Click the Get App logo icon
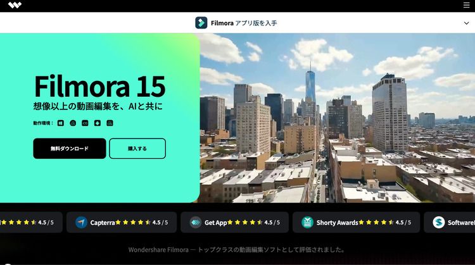This screenshot has height=265, width=475. pyautogui.click(x=196, y=223)
